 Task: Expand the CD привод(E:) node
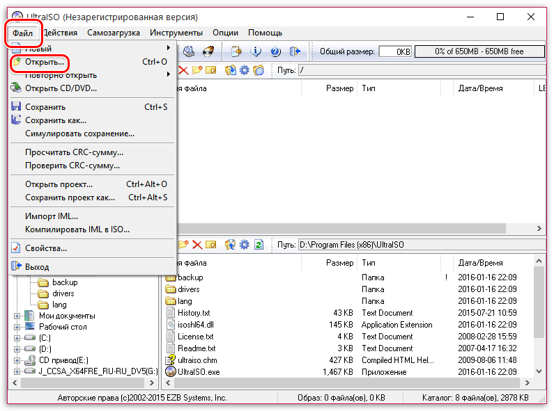17,360
